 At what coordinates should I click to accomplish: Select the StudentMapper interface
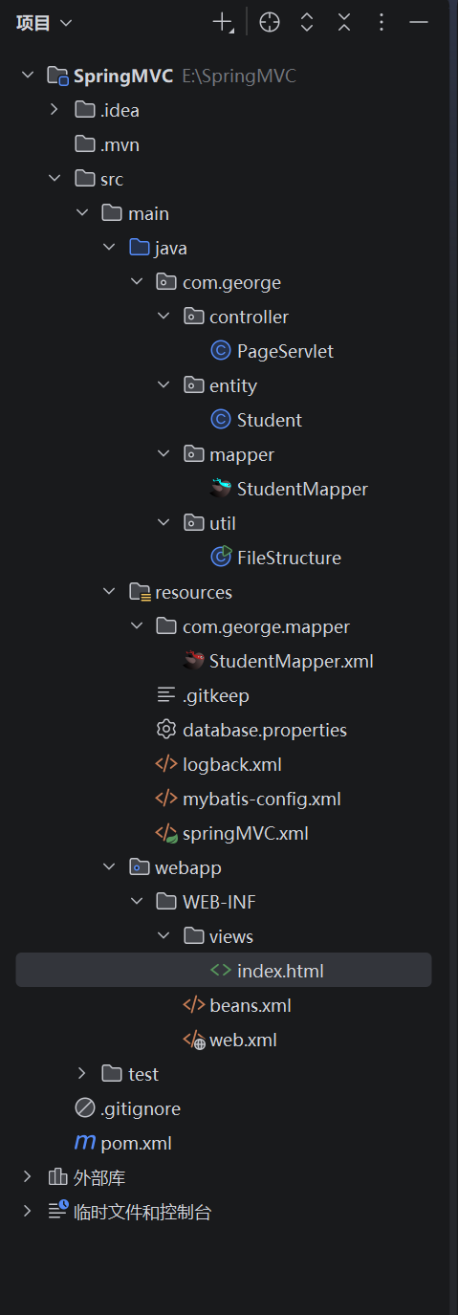point(302,489)
